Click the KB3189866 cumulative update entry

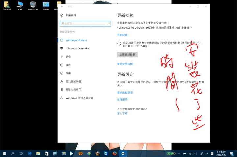click(x=154, y=28)
